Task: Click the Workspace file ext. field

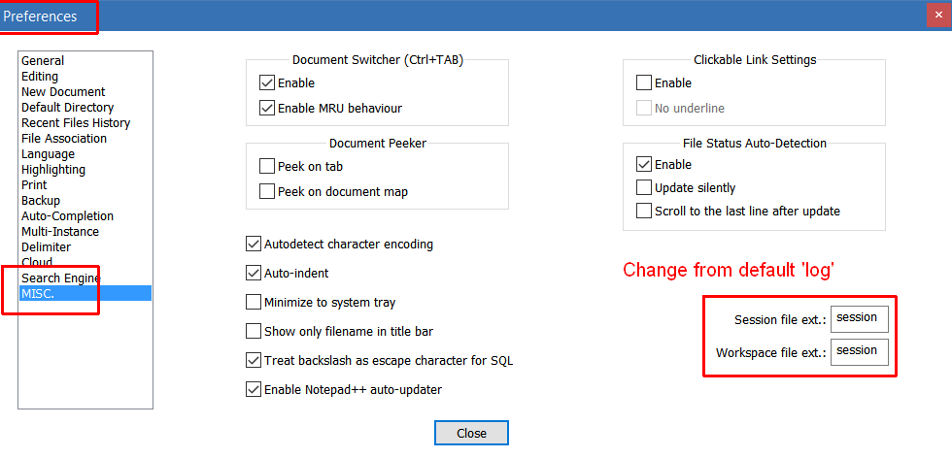Action: coord(859,352)
